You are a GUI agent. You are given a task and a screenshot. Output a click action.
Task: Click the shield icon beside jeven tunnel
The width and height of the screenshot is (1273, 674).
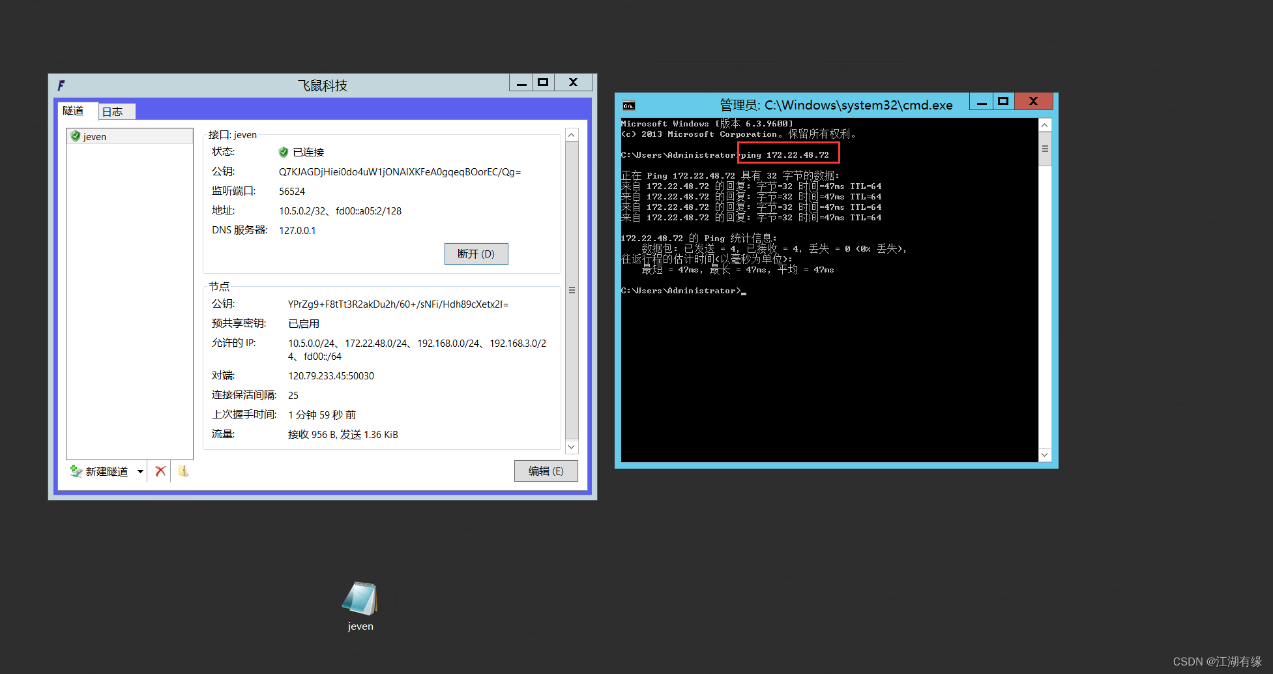click(76, 136)
